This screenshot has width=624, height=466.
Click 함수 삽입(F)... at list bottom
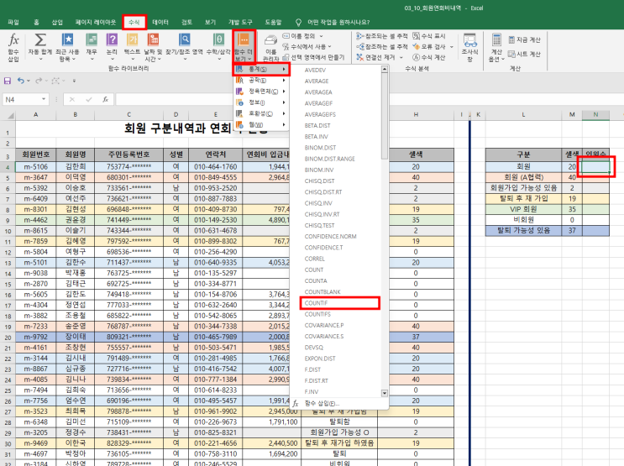(322, 404)
